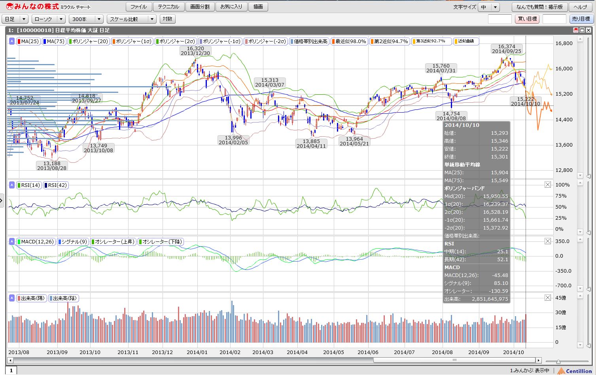This screenshot has width=596, height=375.
Task: Open the テクニカル menu
Action: tap(168, 7)
